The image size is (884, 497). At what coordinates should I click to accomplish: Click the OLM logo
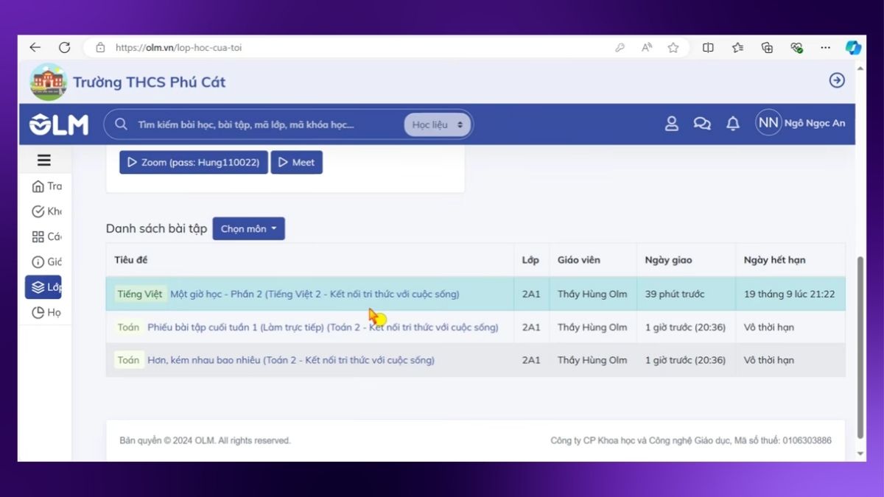point(59,124)
